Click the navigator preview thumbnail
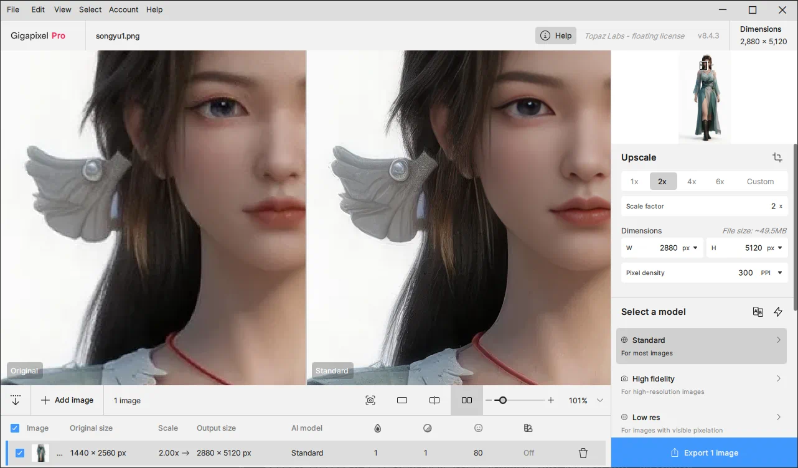This screenshot has width=798, height=468. click(705, 98)
